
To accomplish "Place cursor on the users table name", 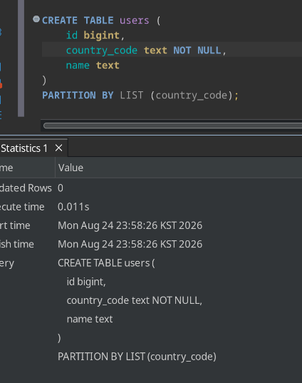I will coord(134,20).
